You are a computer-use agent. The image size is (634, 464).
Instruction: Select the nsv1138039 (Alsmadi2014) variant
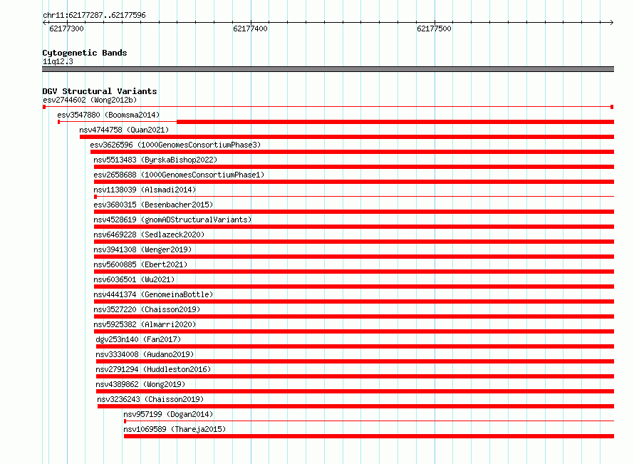pos(145,190)
